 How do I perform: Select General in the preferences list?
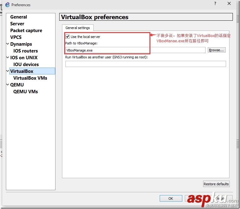[x=19, y=17]
